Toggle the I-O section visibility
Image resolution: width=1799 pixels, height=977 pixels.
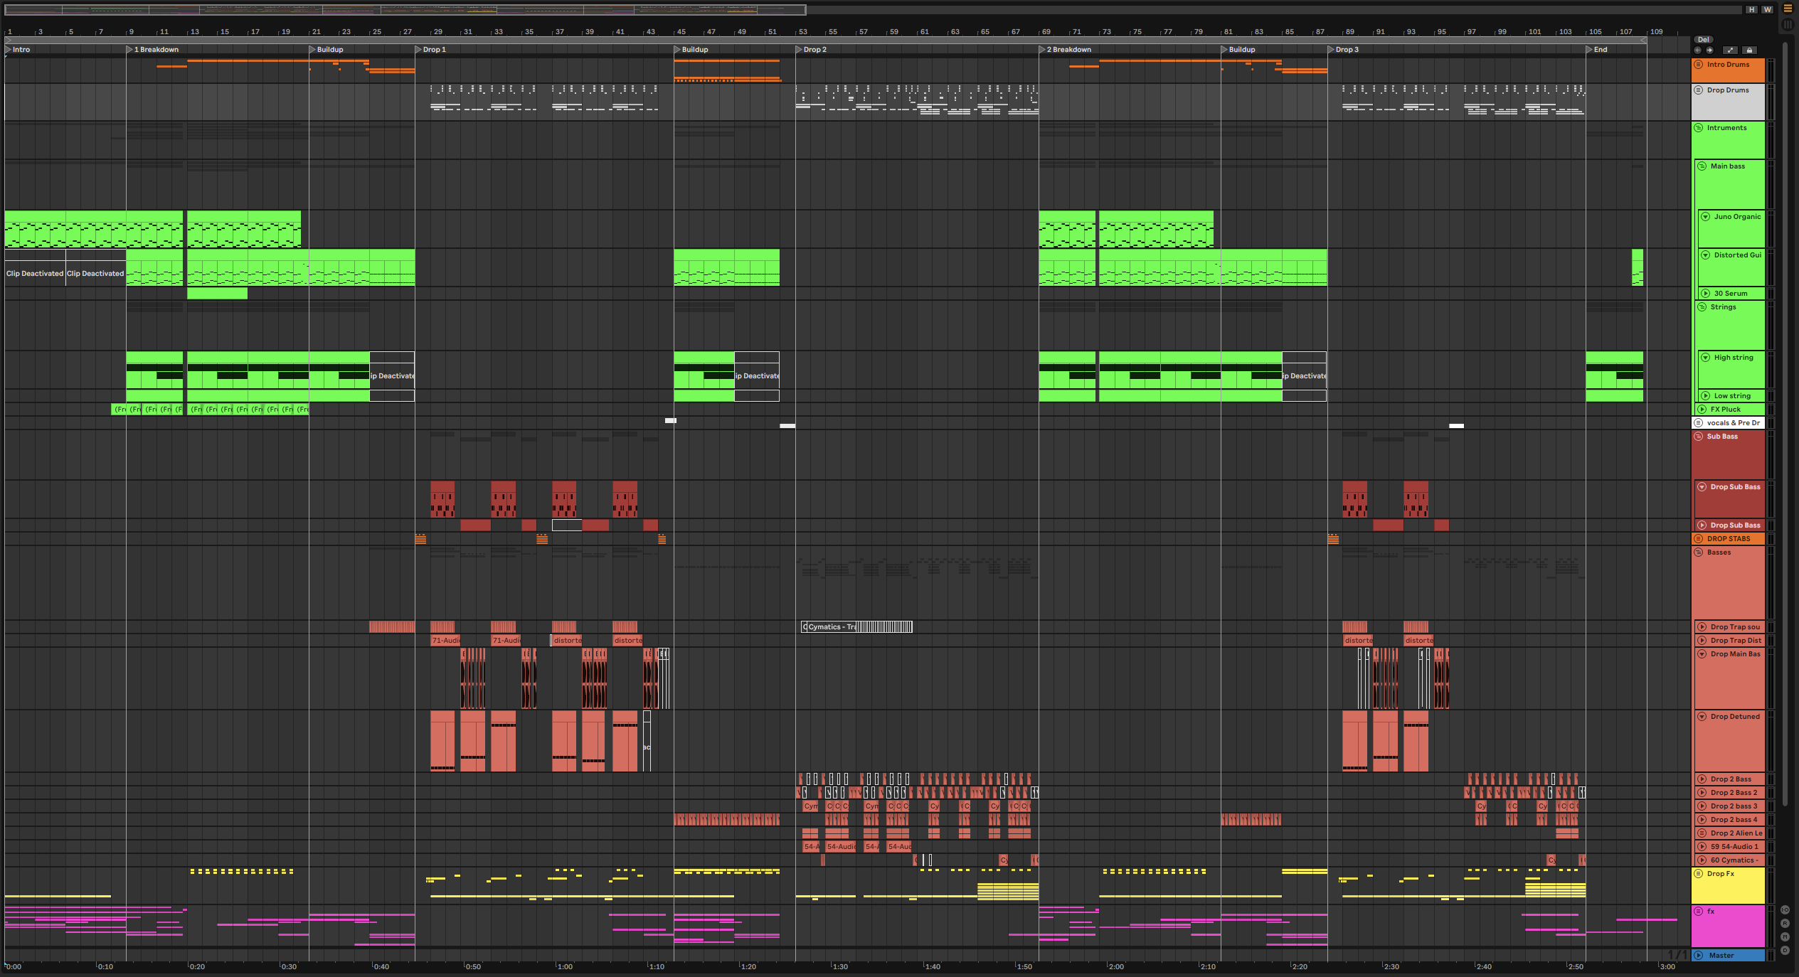(x=1785, y=910)
